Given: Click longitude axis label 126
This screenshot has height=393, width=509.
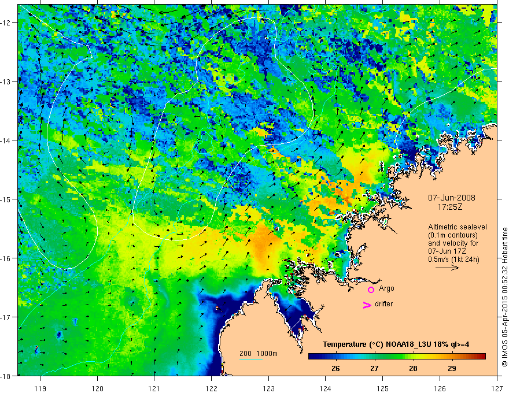Looking at the screenshot, I should tap(440, 389).
